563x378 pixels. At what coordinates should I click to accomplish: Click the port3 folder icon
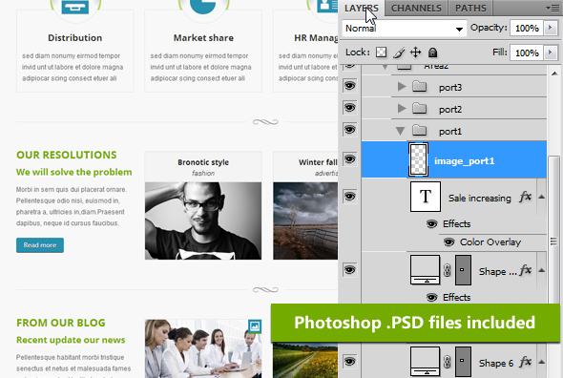[x=419, y=86]
